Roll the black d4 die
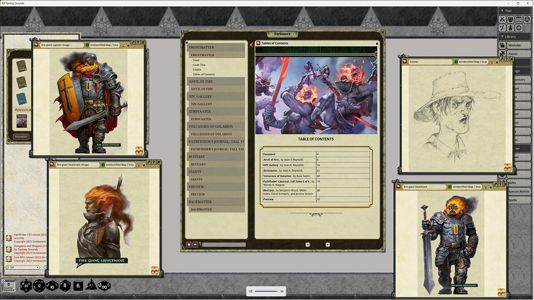534x300 pixels. click(x=91, y=286)
